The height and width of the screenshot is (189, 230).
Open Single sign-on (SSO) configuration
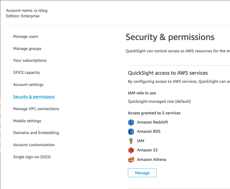[32, 157]
